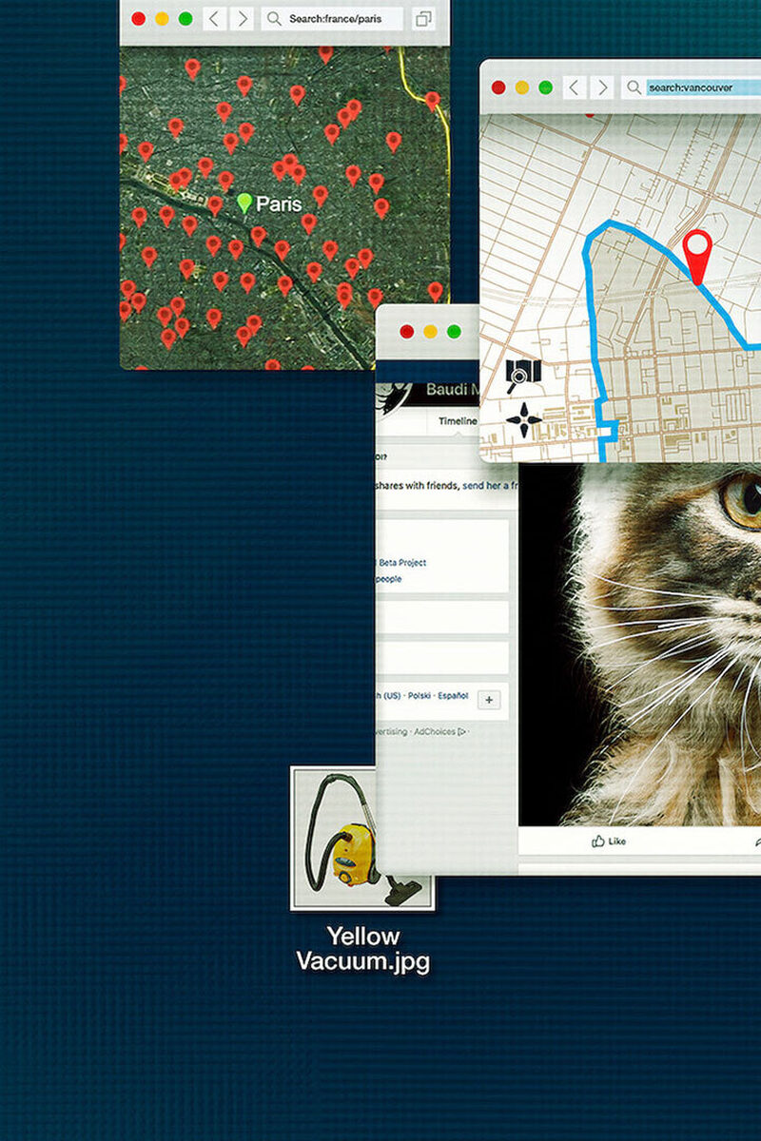
Task: Click the Search:france/paris address field
Action: click(342, 18)
